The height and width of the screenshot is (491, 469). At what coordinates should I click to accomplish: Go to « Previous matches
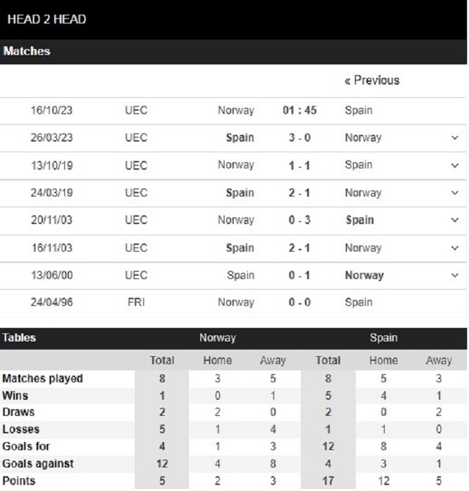tap(371, 80)
